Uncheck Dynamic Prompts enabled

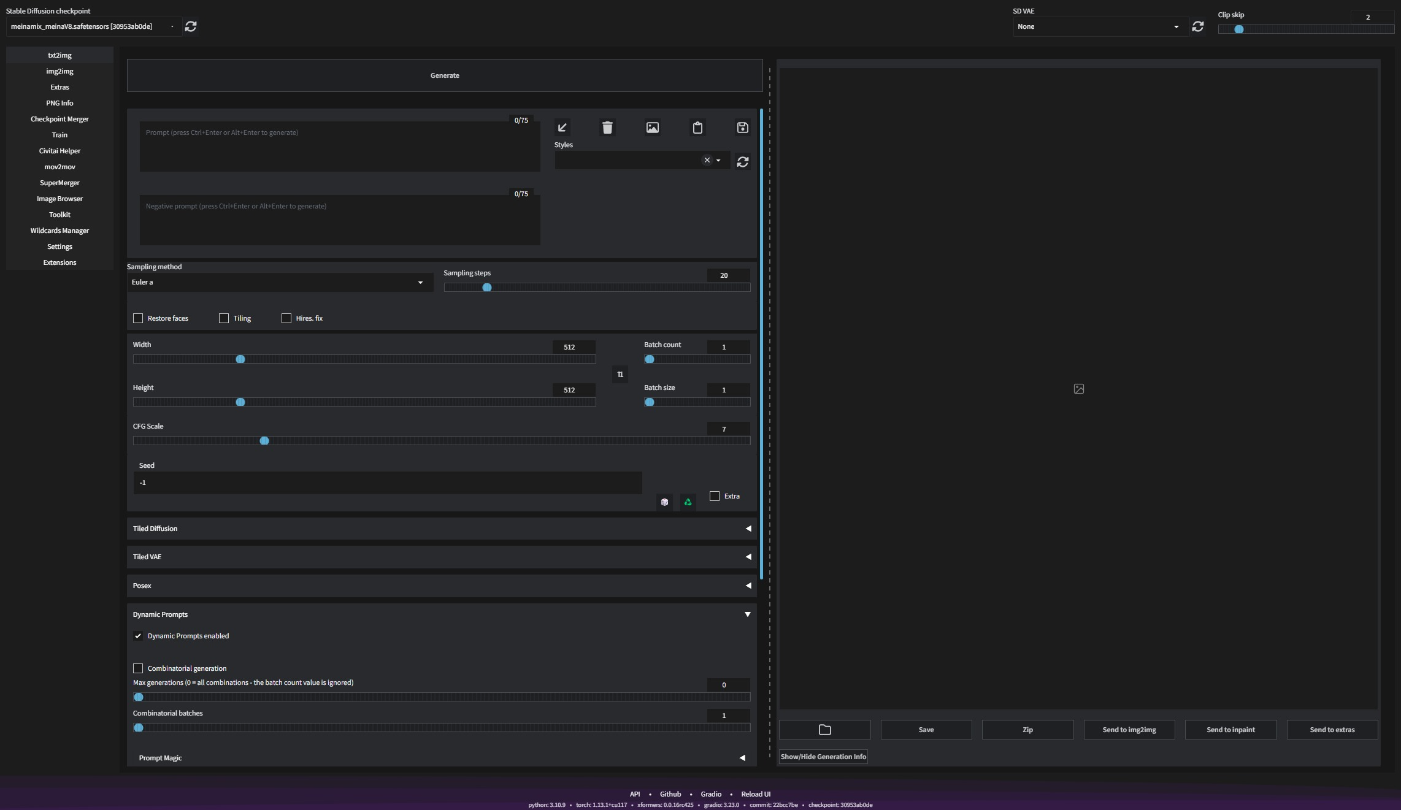tap(138, 636)
